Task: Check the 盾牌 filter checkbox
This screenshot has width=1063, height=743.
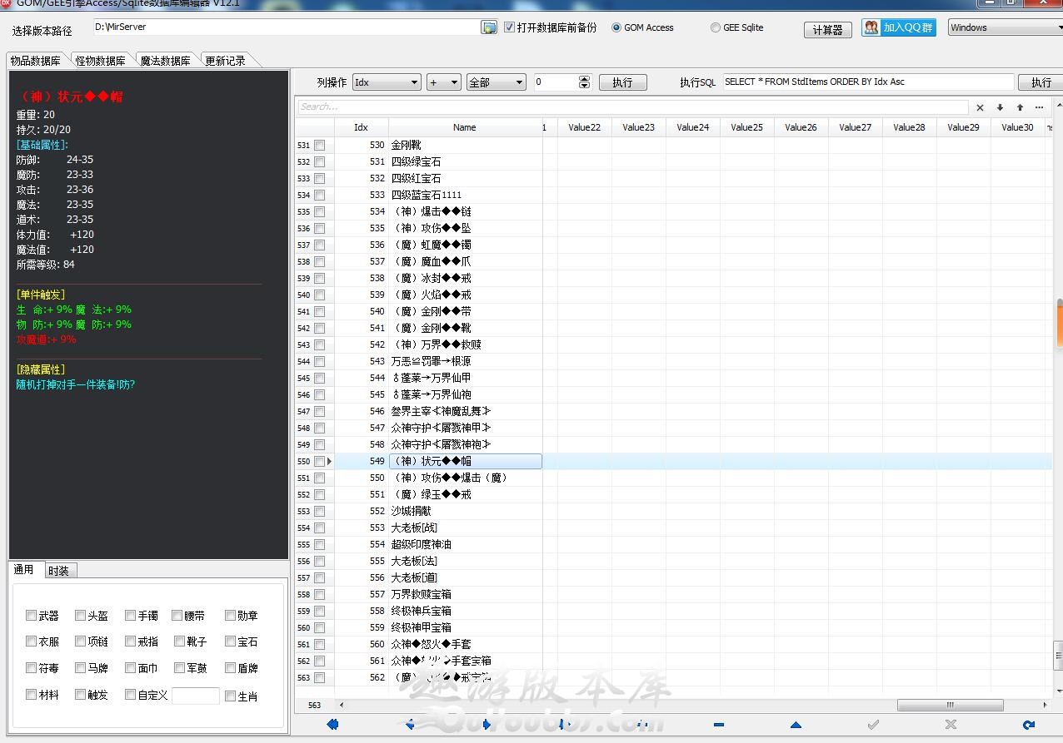Action: [x=231, y=667]
